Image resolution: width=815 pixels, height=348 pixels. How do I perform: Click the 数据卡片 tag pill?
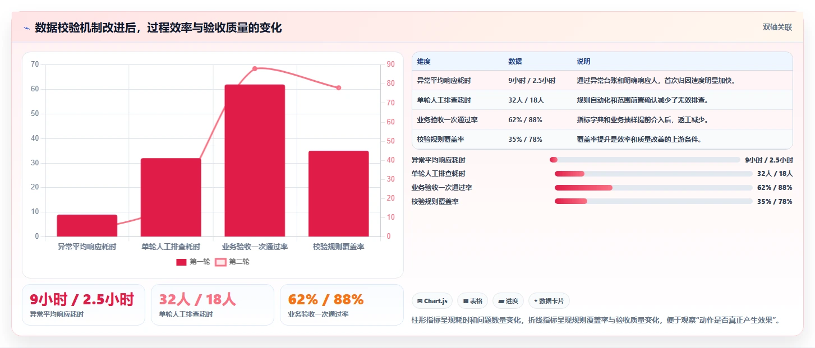(x=549, y=301)
